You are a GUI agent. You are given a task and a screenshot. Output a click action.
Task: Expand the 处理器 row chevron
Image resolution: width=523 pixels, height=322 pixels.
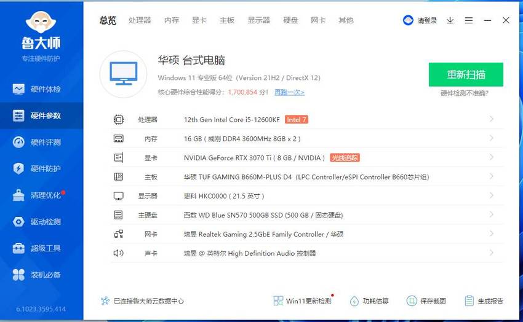coord(492,119)
